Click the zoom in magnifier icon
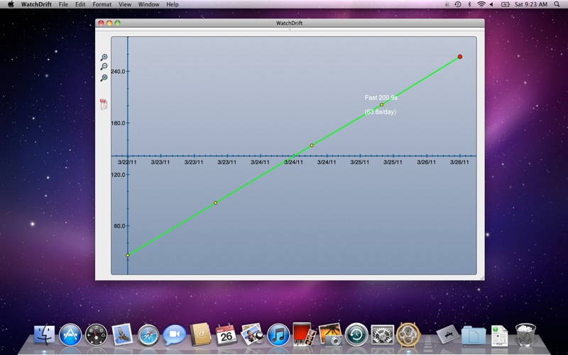Screen dimensions: 568x355 (104, 58)
